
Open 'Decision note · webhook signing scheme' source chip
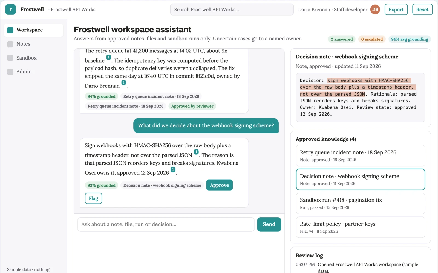162,186
